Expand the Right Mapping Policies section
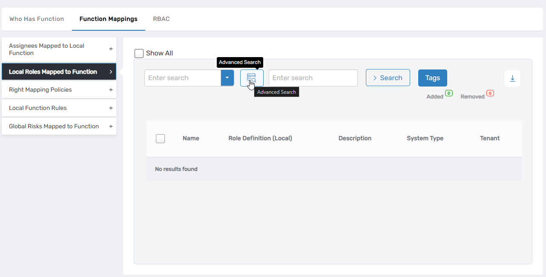The width and height of the screenshot is (546, 277). [x=111, y=89]
